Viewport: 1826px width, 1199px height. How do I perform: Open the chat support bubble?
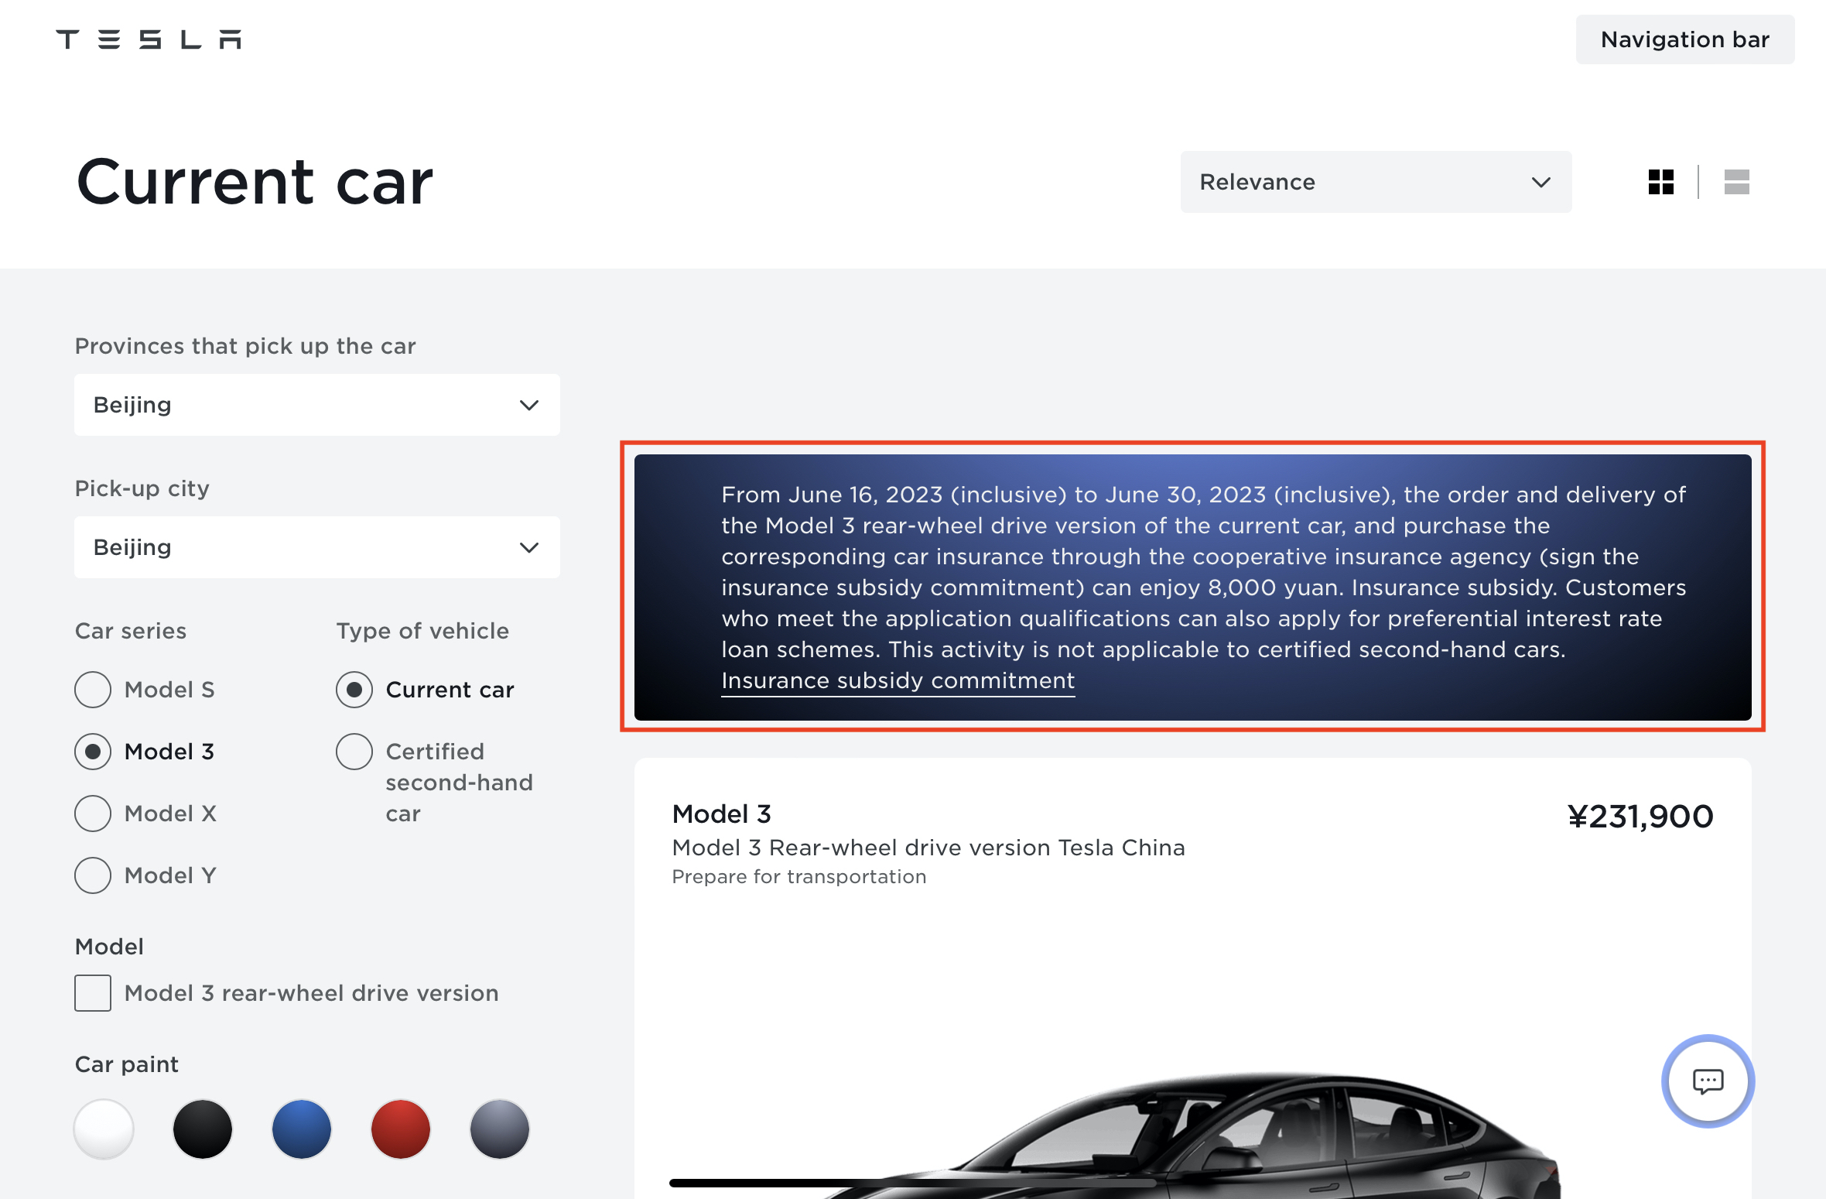tap(1708, 1081)
